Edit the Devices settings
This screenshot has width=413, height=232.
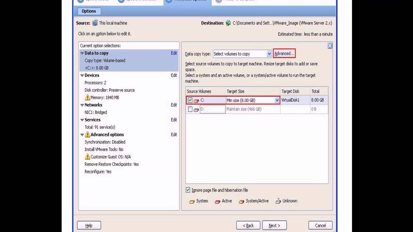tap(174, 75)
